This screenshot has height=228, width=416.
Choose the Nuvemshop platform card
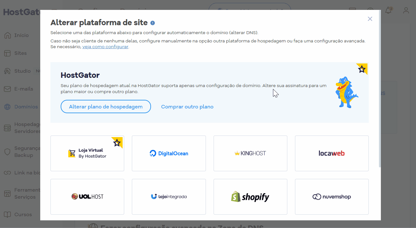(332, 197)
